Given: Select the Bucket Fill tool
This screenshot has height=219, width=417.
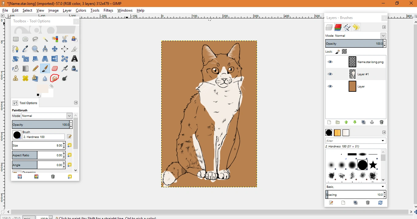Looking at the screenshot, I should (x=16, y=69).
